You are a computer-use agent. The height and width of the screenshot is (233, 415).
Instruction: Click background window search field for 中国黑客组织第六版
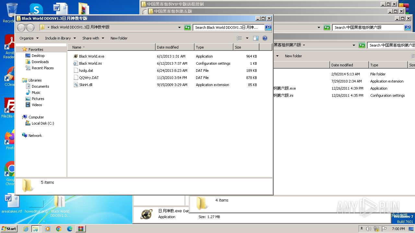pyautogui.click(x=368, y=28)
